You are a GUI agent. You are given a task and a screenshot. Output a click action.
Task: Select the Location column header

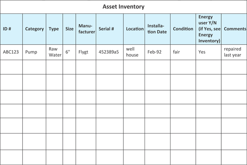coord(134,29)
